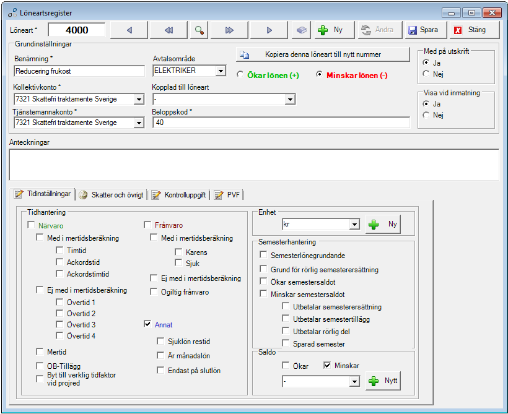Click Kopiera denna löneart till nytt nummer
The width and height of the screenshot is (508, 414).
pos(323,54)
